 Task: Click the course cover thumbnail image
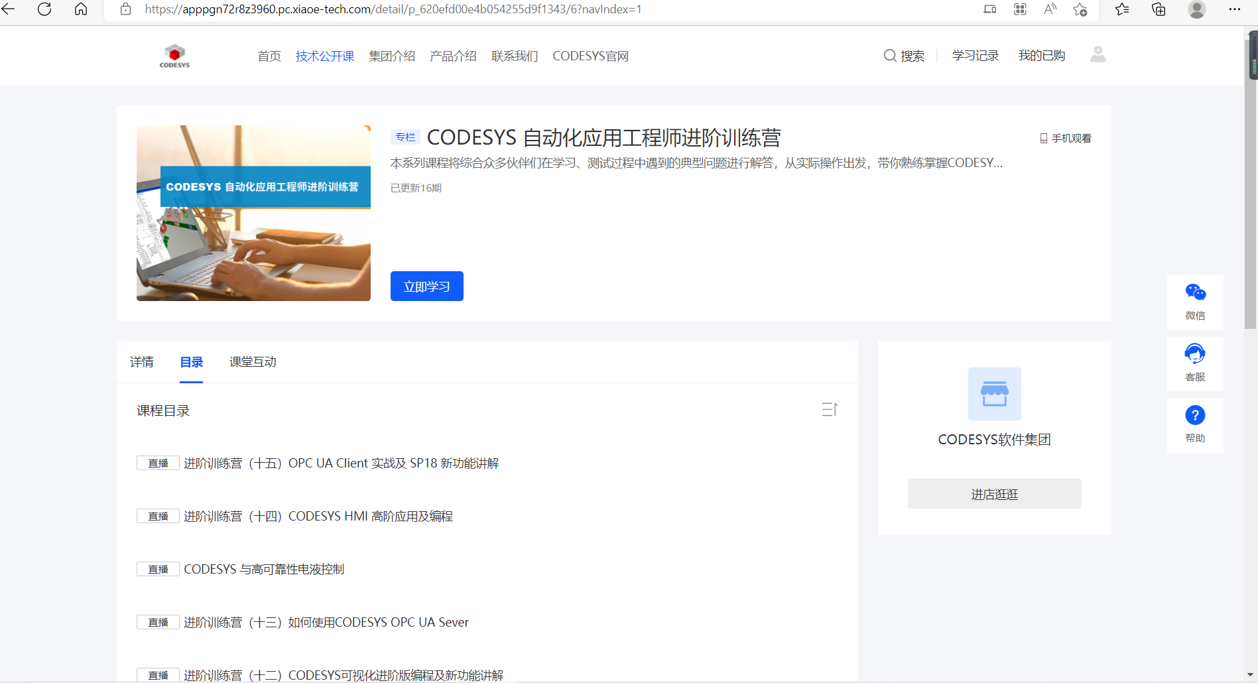point(253,213)
